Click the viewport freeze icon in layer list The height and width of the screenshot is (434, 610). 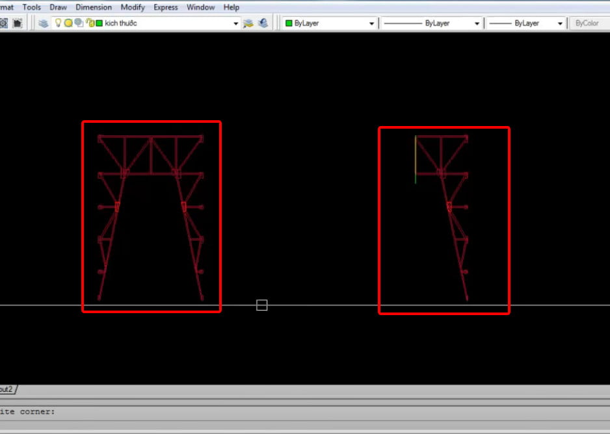[x=79, y=23]
